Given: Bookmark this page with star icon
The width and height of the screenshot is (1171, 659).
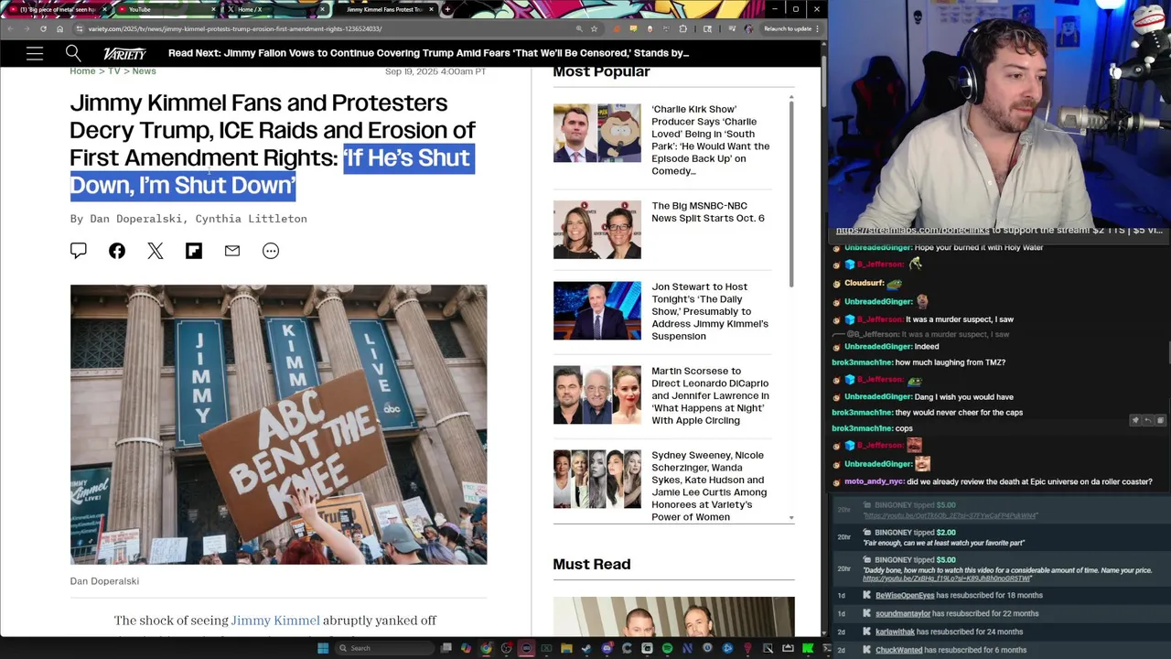Looking at the screenshot, I should (x=595, y=28).
